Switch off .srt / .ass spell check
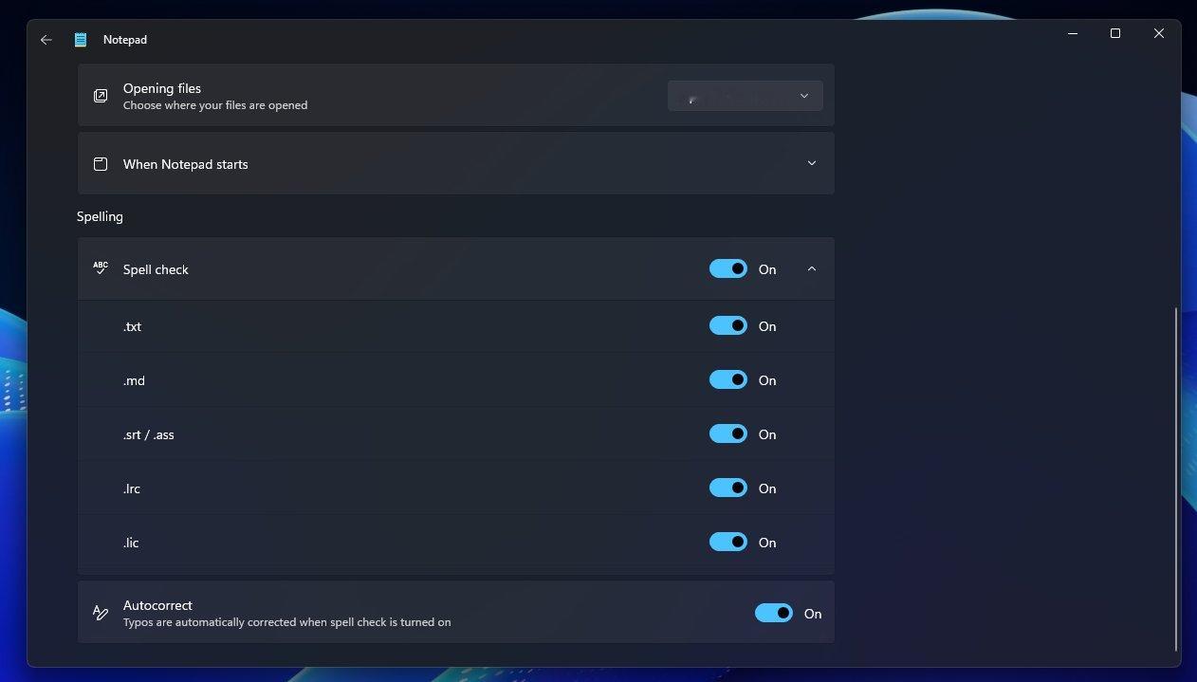1197x682 pixels. [x=728, y=434]
